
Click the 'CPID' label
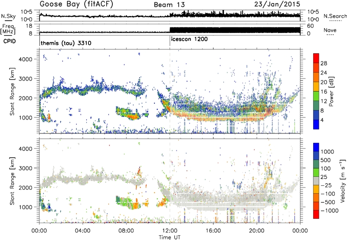pos(10,41)
